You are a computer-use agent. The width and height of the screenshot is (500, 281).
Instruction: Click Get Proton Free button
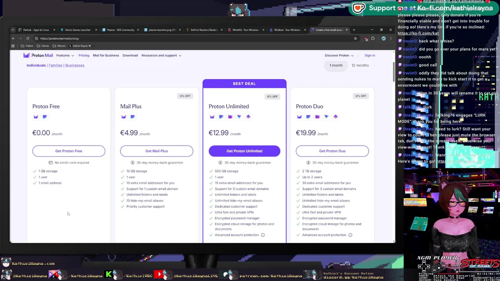(x=69, y=151)
